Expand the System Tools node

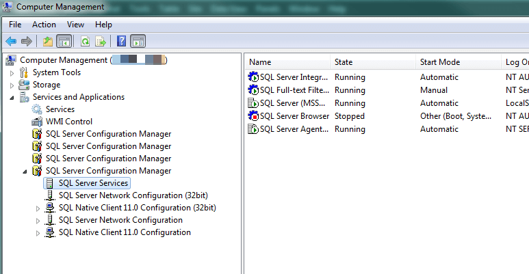(12, 73)
